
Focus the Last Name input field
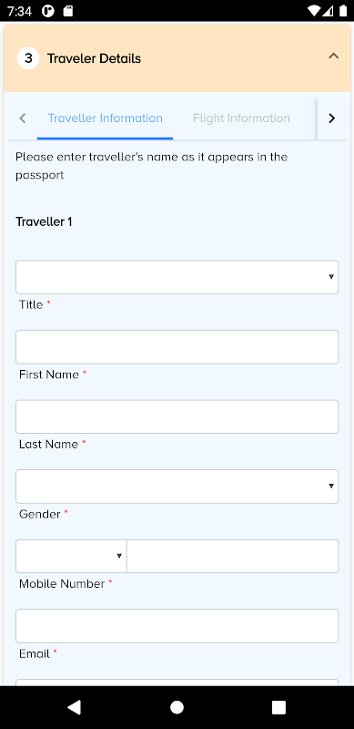pyautogui.click(x=177, y=416)
